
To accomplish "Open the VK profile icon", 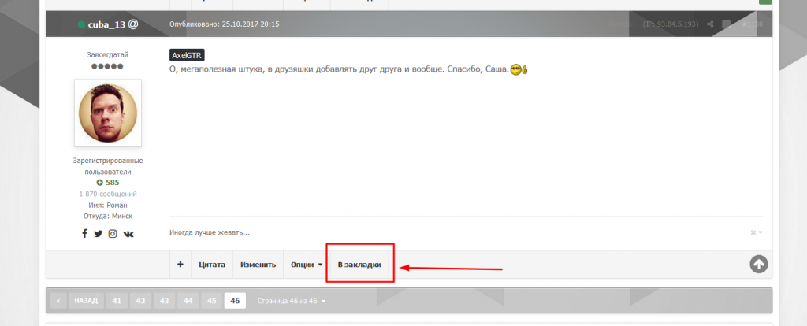I will point(128,233).
